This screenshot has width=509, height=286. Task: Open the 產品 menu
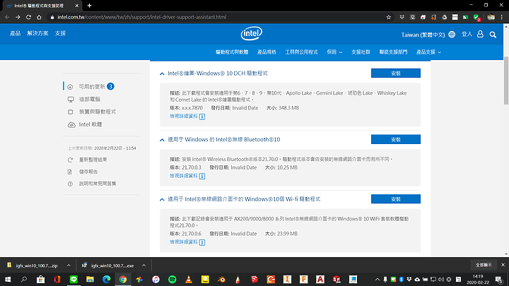pos(16,33)
